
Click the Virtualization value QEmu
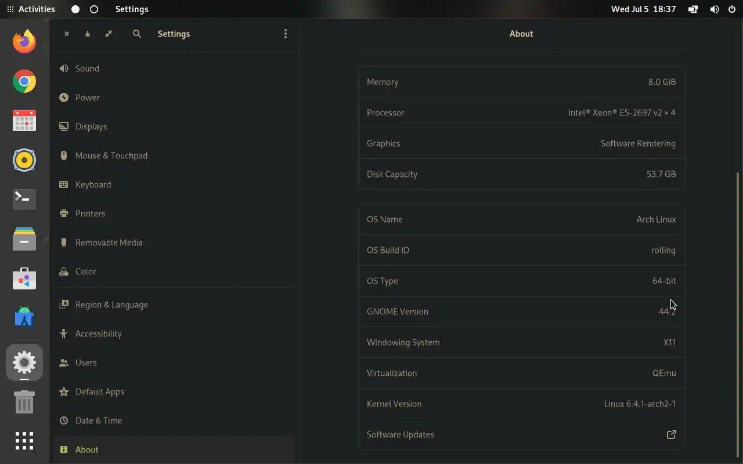[664, 373]
